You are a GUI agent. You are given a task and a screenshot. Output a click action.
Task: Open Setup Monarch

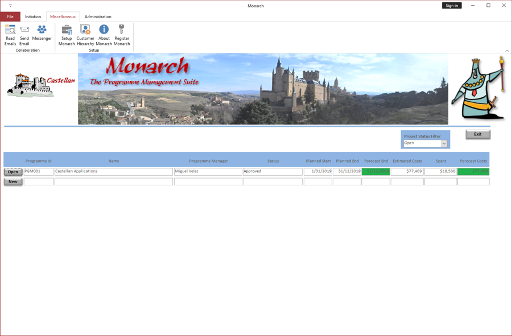[67, 35]
